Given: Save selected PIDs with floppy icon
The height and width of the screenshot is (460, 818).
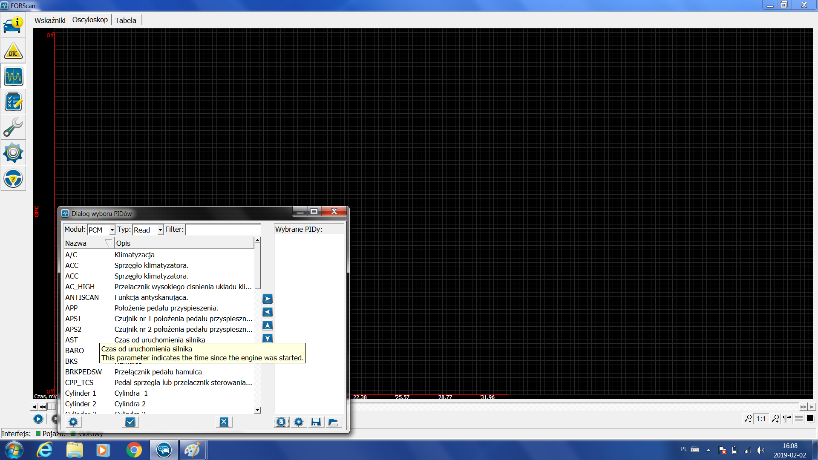Looking at the screenshot, I should pos(316,422).
